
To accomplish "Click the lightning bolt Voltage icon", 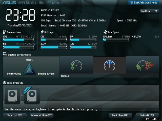I will pyautogui.click(x=42, y=32).
